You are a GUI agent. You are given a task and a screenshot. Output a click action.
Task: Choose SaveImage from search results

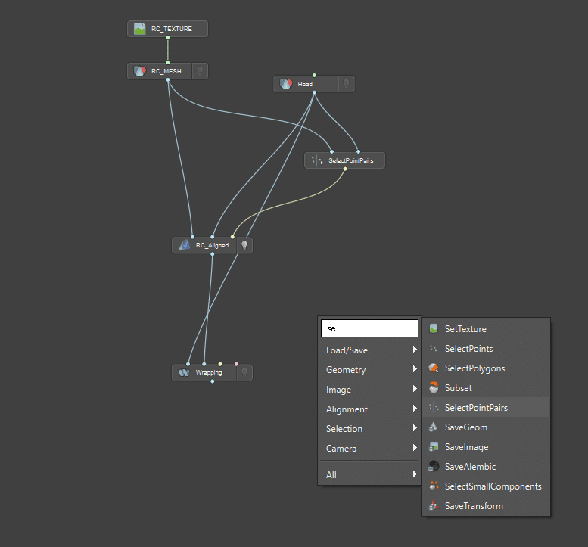click(486, 447)
